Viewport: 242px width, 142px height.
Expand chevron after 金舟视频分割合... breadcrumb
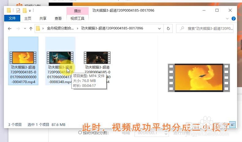click(78, 28)
